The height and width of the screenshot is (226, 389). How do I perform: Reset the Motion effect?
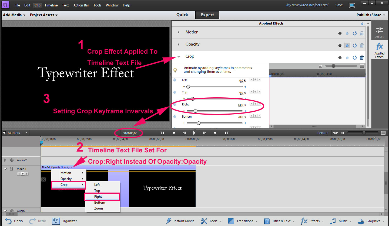355,33
